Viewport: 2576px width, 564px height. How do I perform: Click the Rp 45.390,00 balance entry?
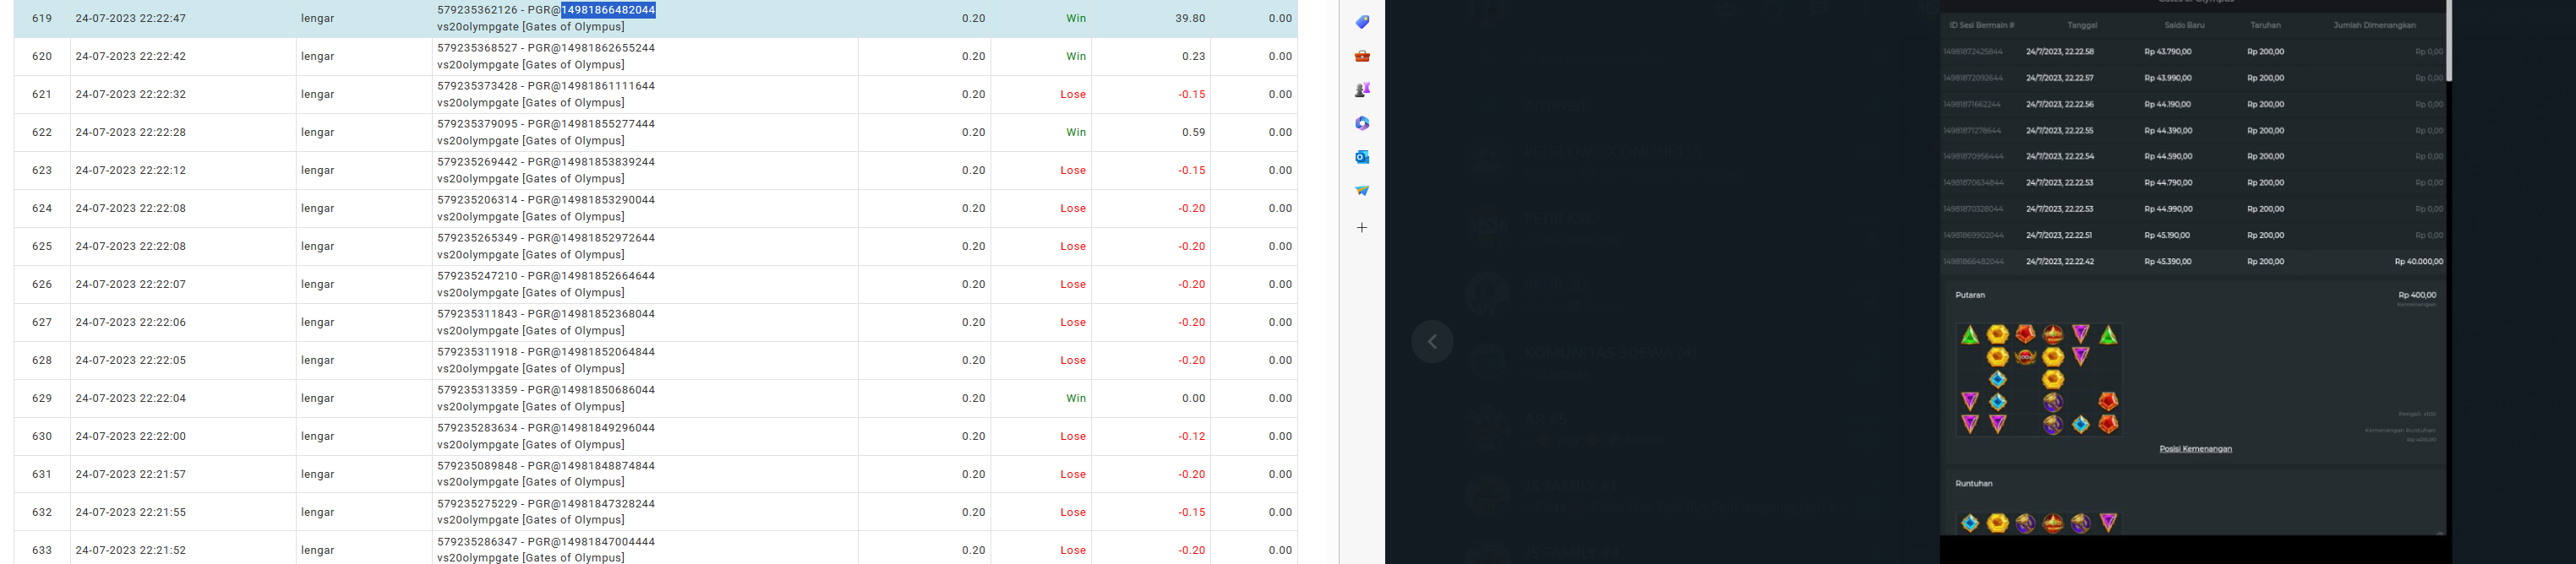pyautogui.click(x=2168, y=262)
